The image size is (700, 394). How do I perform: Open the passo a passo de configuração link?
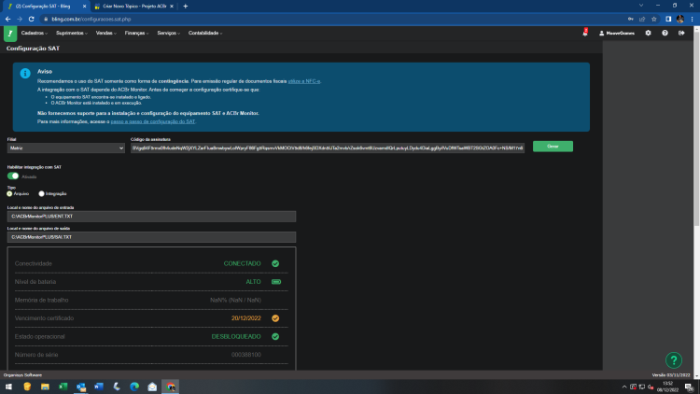pos(153,121)
